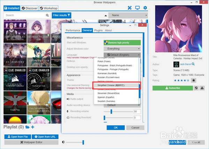Click Remove high priority button
Image resolution: width=209 pixels, height=149 pixels.
coord(122,43)
